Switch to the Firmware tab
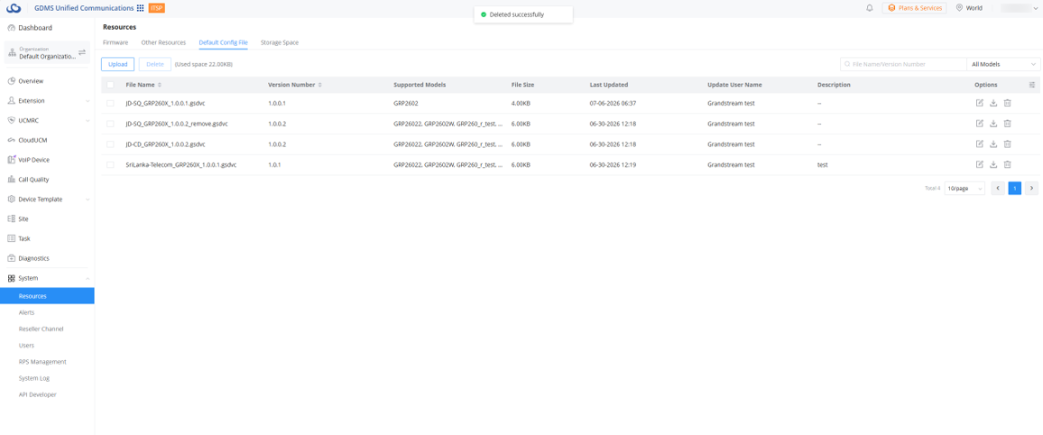Image resolution: width=1043 pixels, height=435 pixels. pyautogui.click(x=115, y=42)
